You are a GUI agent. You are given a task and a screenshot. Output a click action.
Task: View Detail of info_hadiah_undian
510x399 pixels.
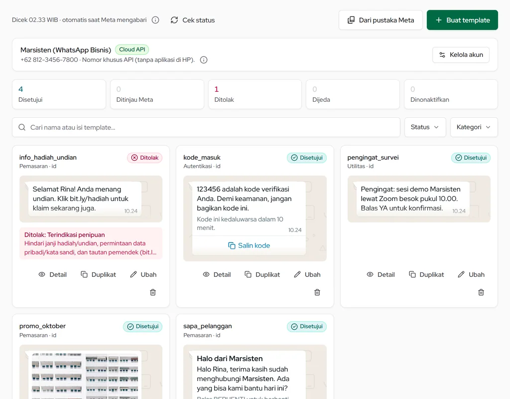53,275
